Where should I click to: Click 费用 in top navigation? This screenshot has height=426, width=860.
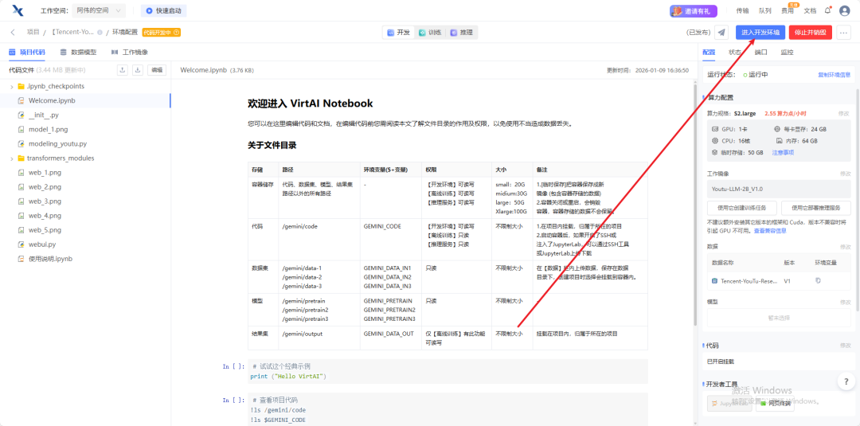tap(788, 10)
